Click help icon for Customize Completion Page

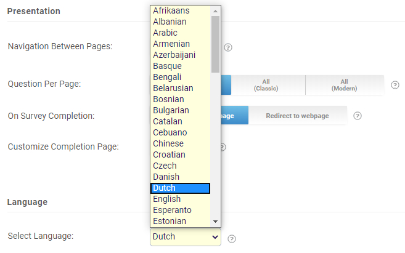[x=223, y=147]
